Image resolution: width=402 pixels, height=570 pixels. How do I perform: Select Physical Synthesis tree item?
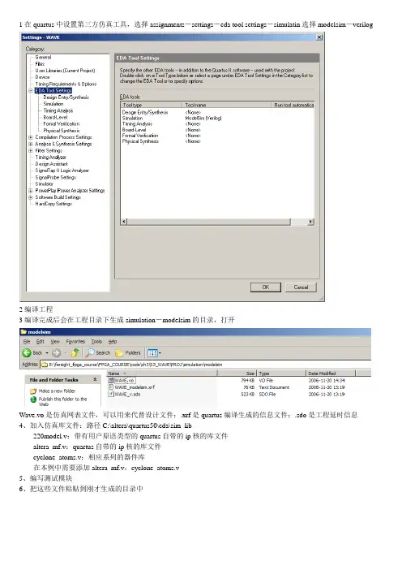click(x=62, y=131)
